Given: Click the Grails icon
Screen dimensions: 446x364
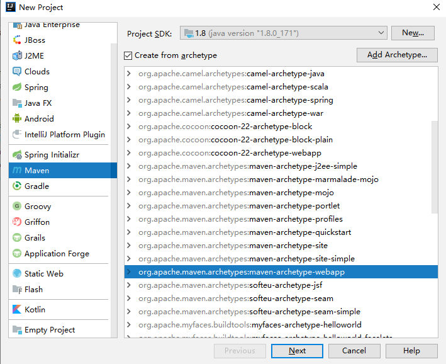Looking at the screenshot, I should (x=17, y=237).
